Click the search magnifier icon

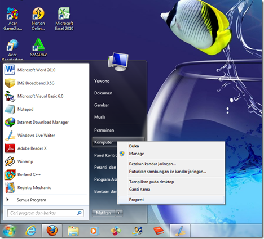[x=80, y=213]
